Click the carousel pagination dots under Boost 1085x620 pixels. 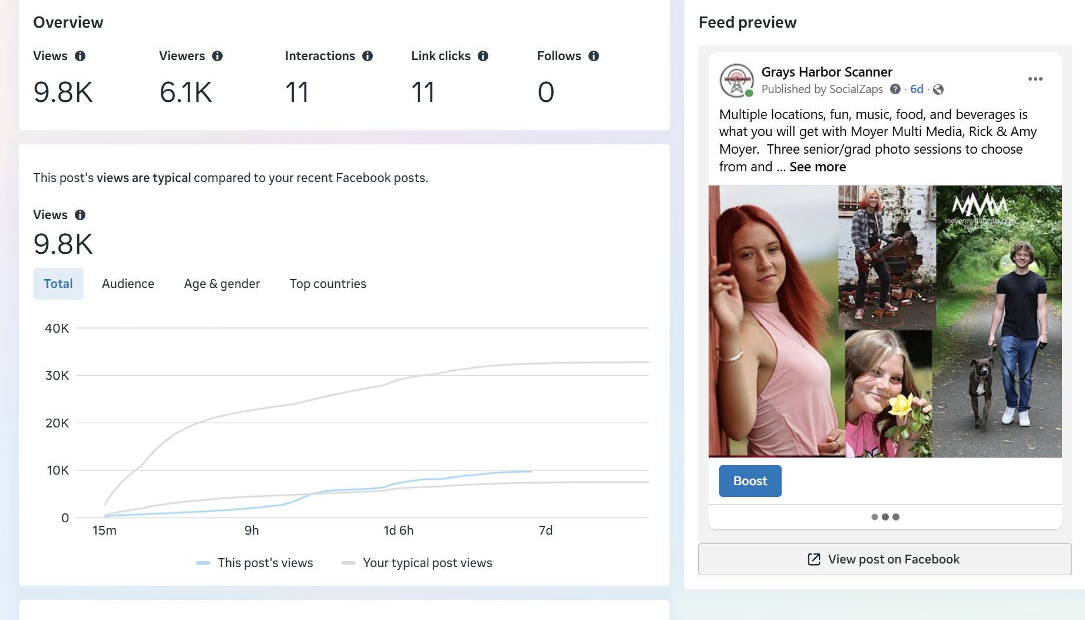885,517
